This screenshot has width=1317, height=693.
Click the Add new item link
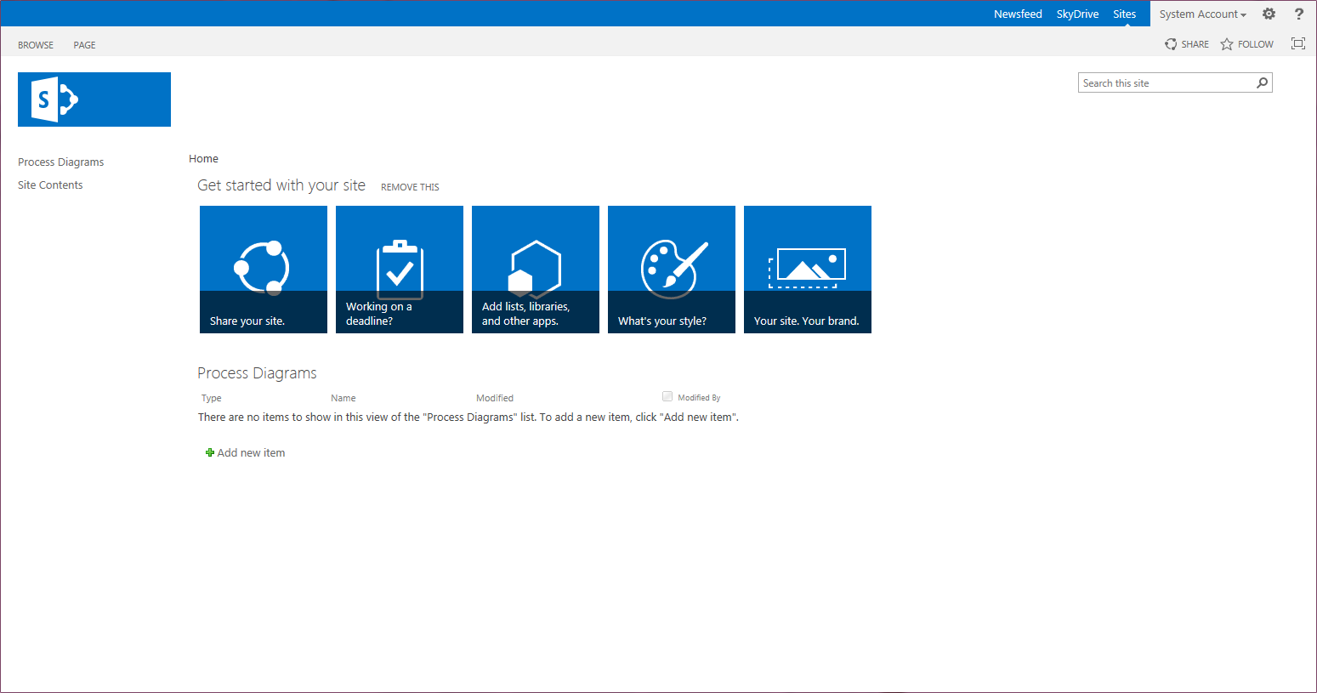tap(251, 452)
